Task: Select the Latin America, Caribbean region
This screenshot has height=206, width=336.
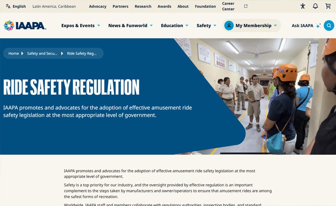Action: tap(54, 6)
